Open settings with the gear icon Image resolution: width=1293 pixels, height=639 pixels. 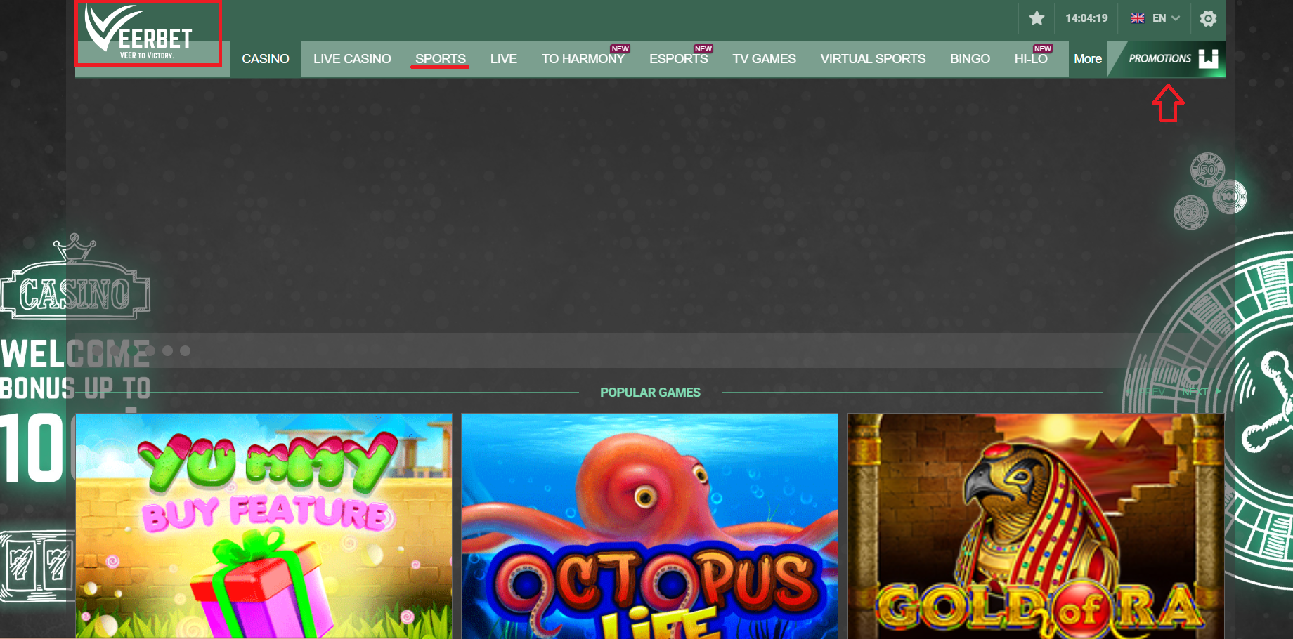(x=1208, y=18)
